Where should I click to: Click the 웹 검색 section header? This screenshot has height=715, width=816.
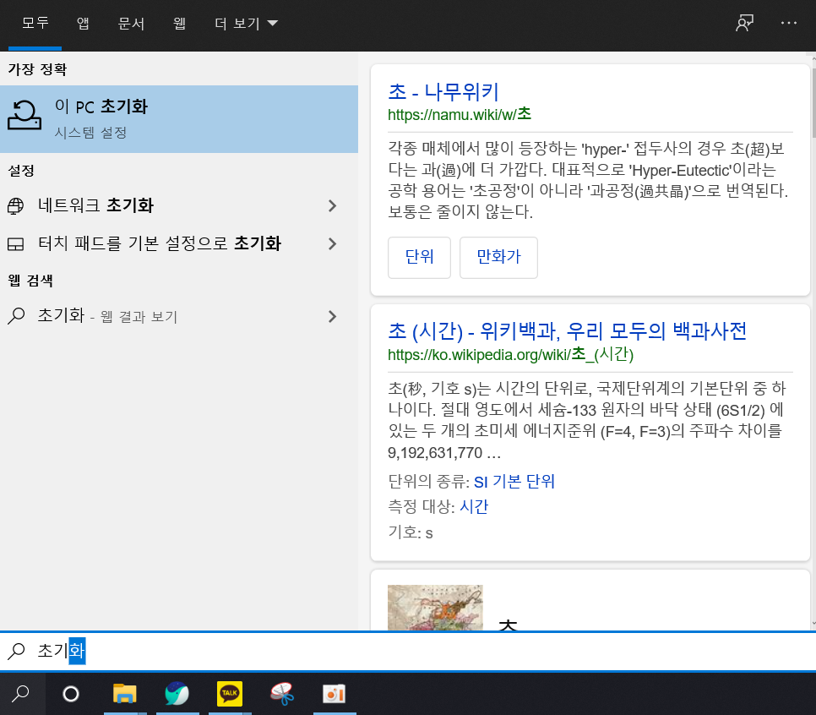[x=30, y=281]
